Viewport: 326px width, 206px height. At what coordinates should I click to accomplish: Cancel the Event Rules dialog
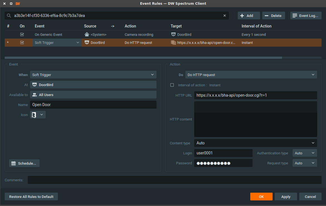click(x=310, y=197)
